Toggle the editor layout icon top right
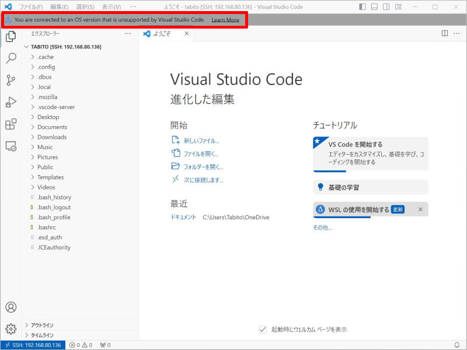The width and height of the screenshot is (467, 350). [445, 34]
